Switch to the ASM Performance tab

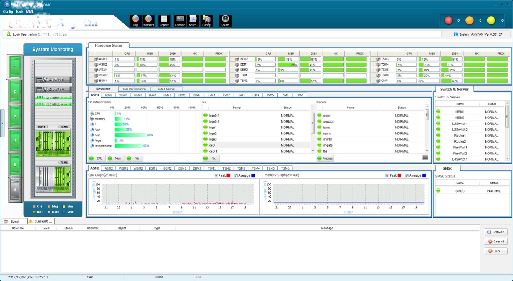coord(134,89)
